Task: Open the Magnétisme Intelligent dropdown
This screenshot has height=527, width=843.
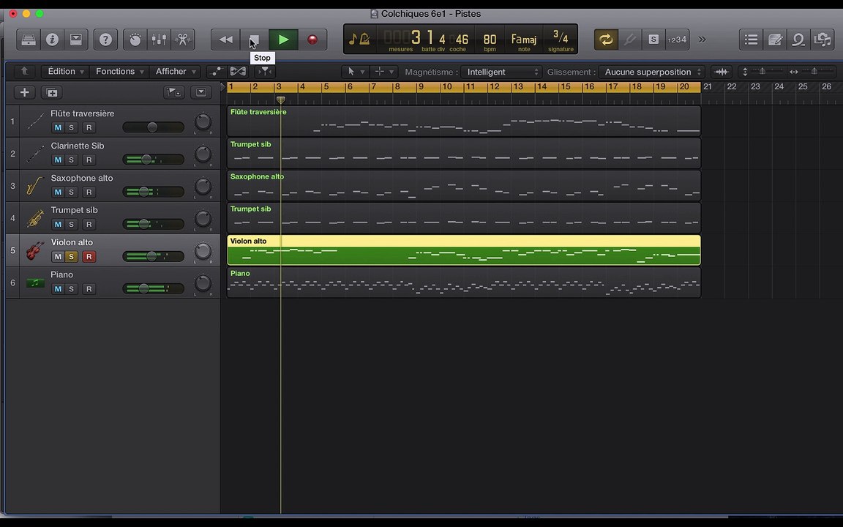Action: 501,72
